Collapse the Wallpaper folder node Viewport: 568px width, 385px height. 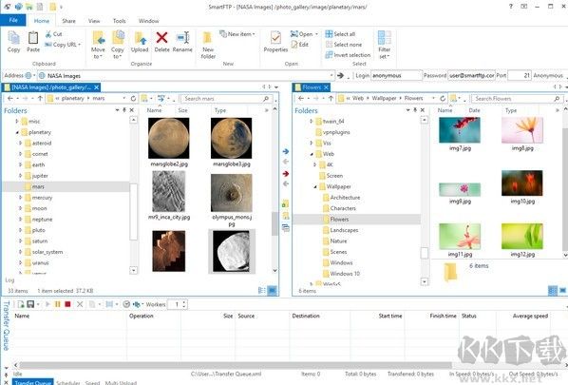click(315, 186)
